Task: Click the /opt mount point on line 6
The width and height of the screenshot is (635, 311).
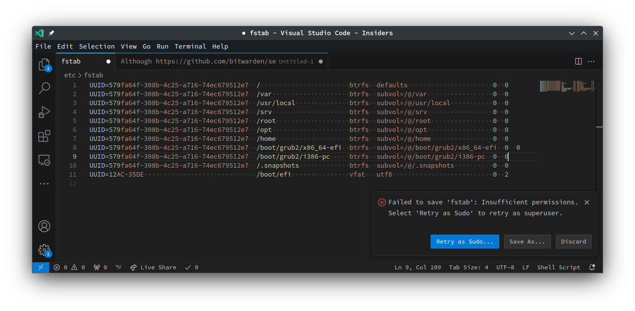Action: coord(264,130)
